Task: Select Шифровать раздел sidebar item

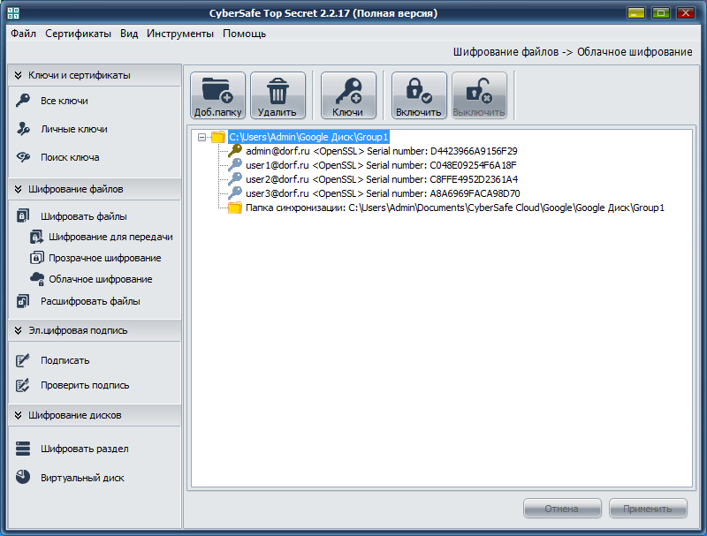Action: click(x=84, y=449)
